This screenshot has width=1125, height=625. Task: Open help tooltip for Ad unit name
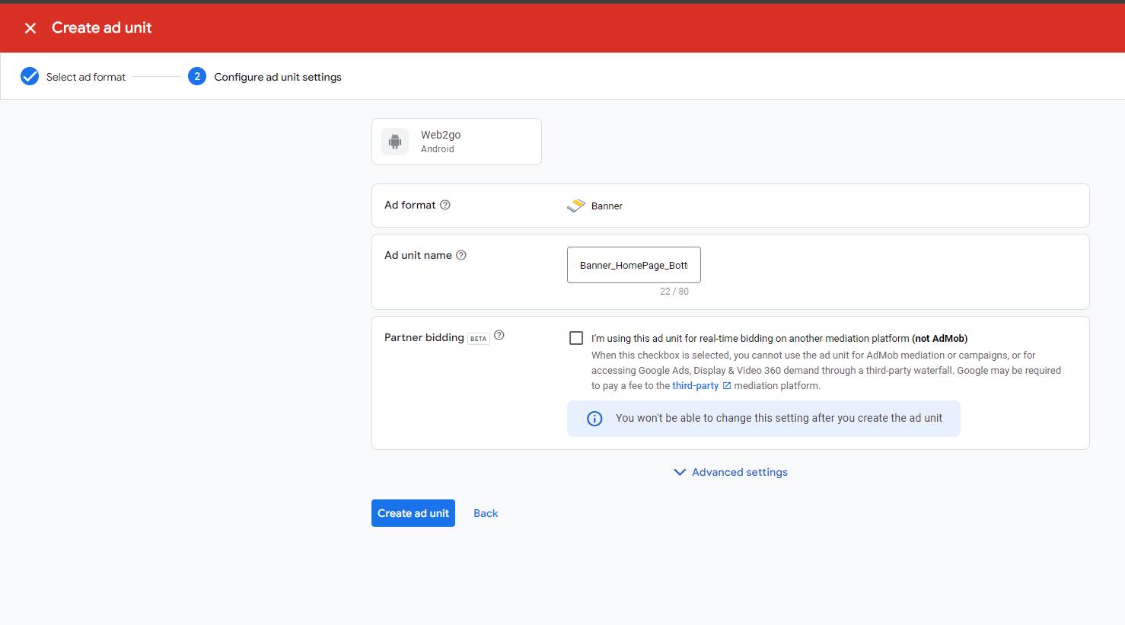(461, 255)
